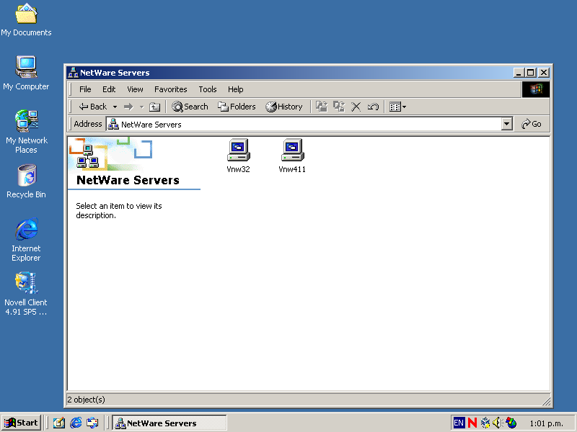Click the Back button in toolbar
The image size is (577, 432).
coord(93,107)
